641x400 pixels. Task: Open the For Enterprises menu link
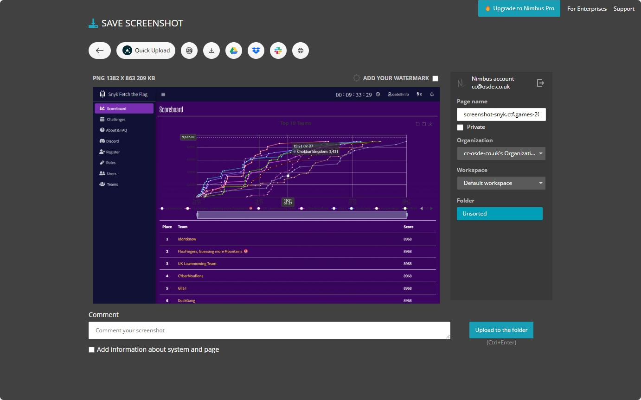[x=587, y=8]
